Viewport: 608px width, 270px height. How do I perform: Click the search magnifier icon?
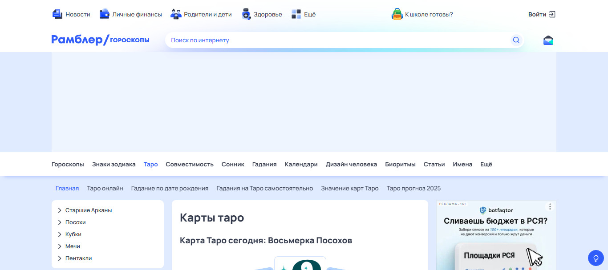tap(516, 40)
